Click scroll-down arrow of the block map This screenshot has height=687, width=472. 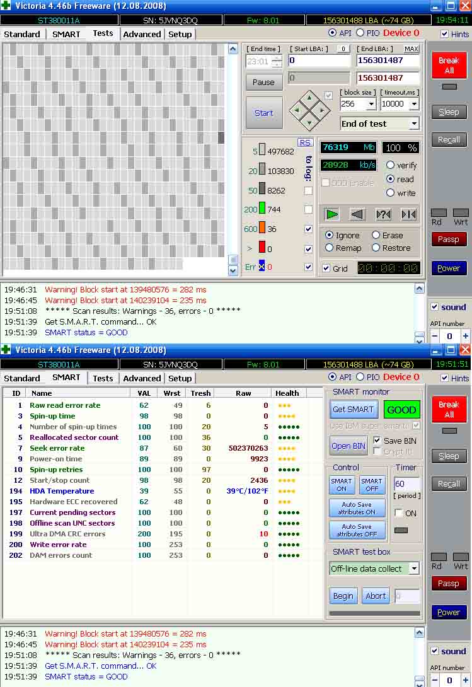pos(233,270)
